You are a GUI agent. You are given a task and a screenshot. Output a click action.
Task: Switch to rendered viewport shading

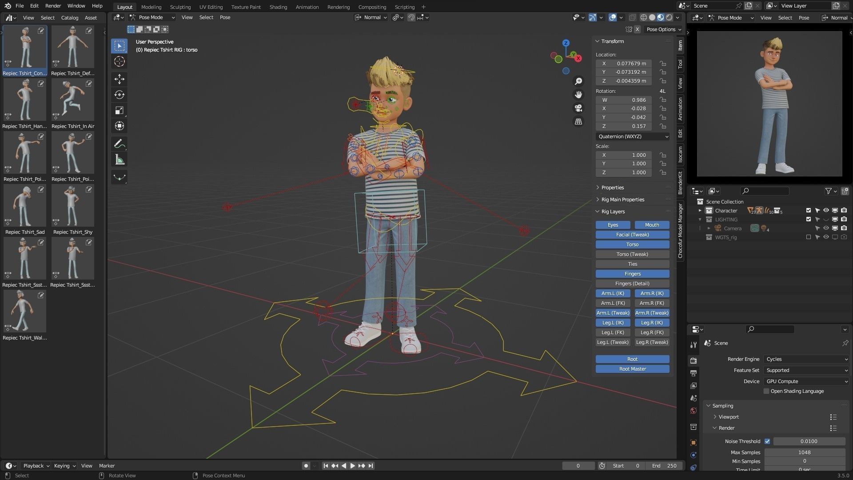tap(669, 17)
